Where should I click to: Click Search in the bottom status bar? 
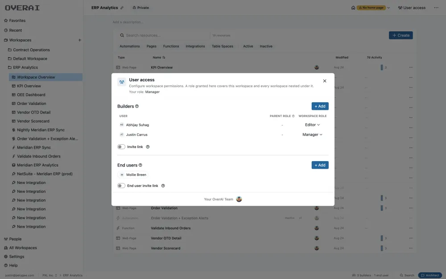(x=407, y=275)
